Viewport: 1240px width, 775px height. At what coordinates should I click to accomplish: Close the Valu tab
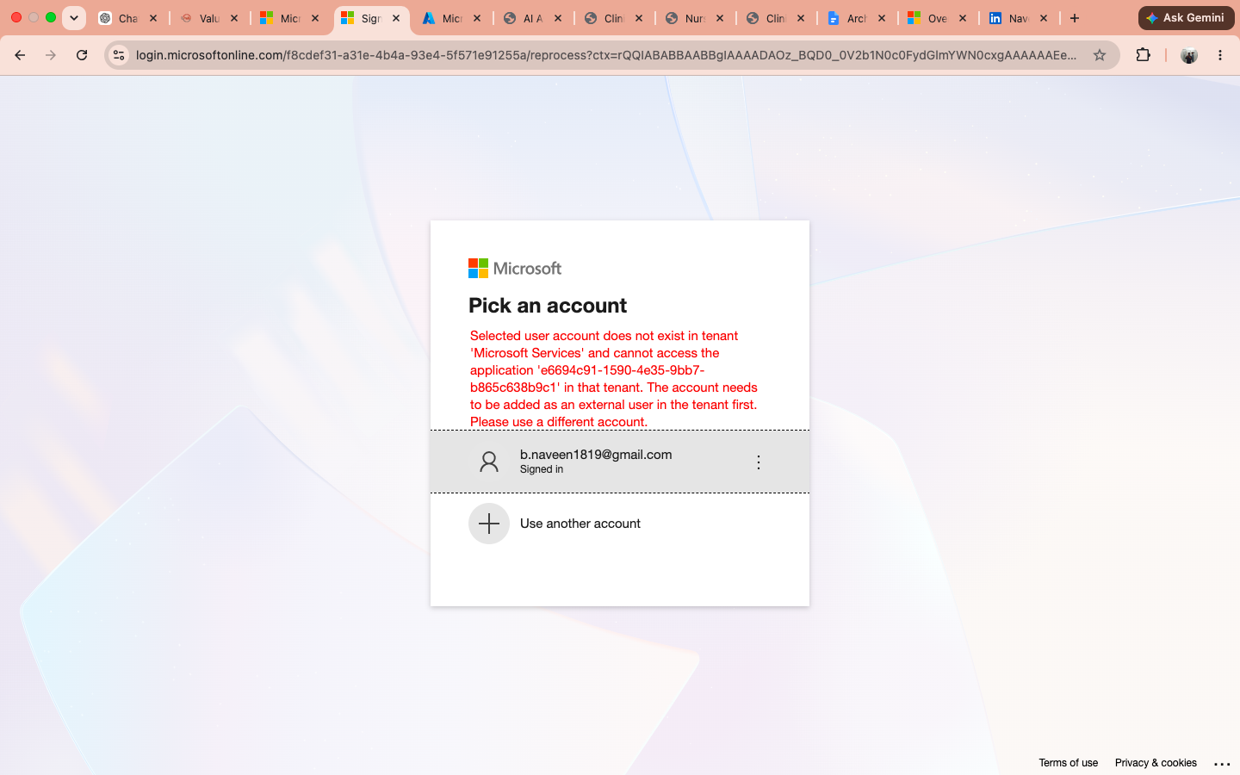pyautogui.click(x=234, y=18)
